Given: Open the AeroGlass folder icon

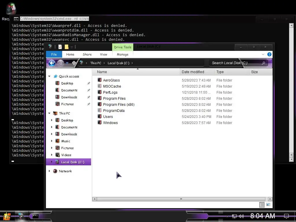Looking at the screenshot, I should click(100, 80).
